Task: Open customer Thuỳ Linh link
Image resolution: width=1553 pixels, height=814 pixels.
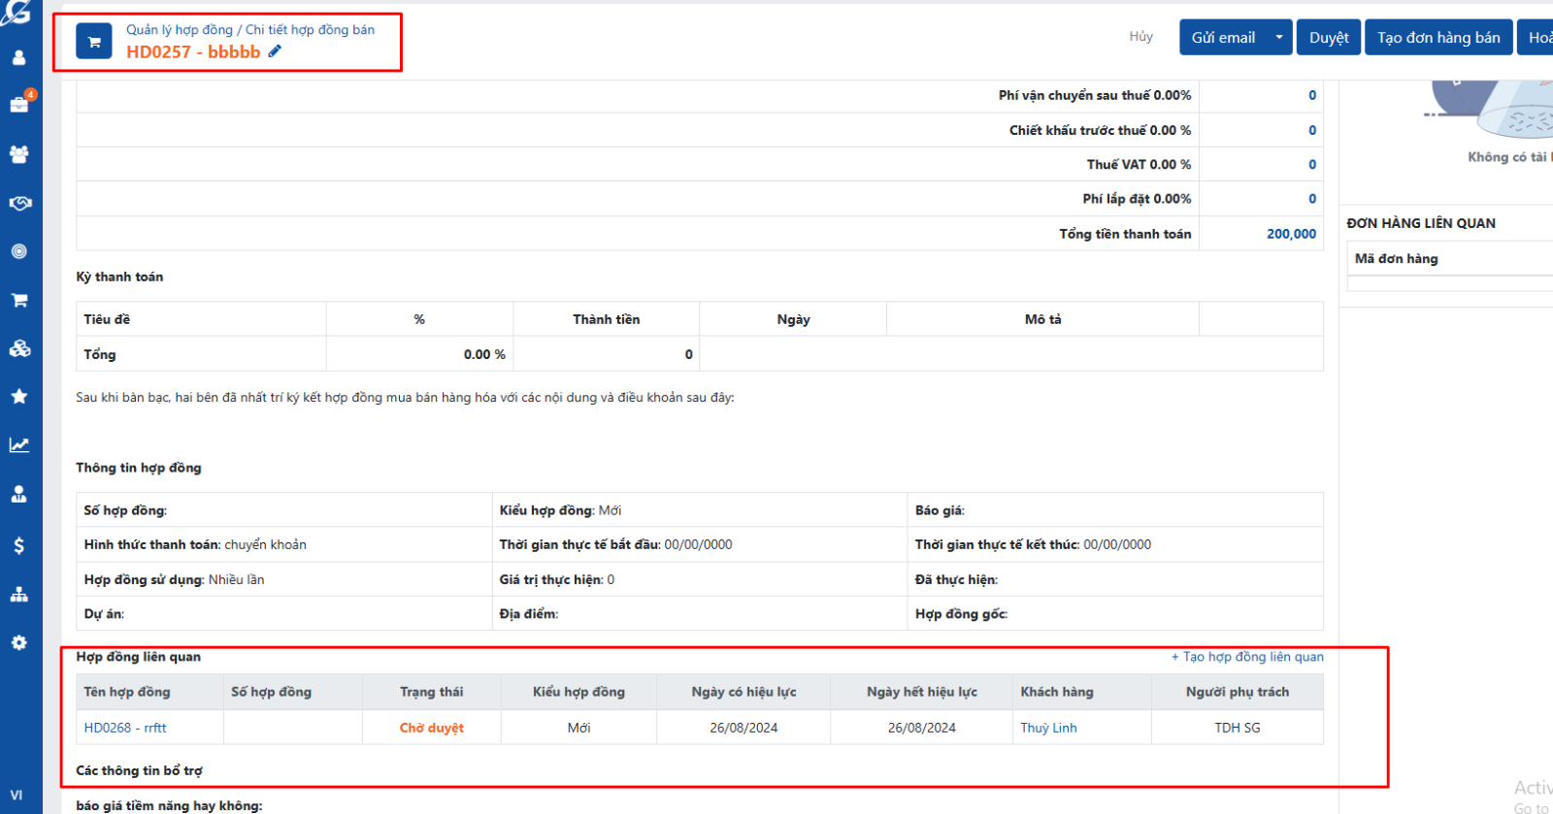Action: point(1048,728)
